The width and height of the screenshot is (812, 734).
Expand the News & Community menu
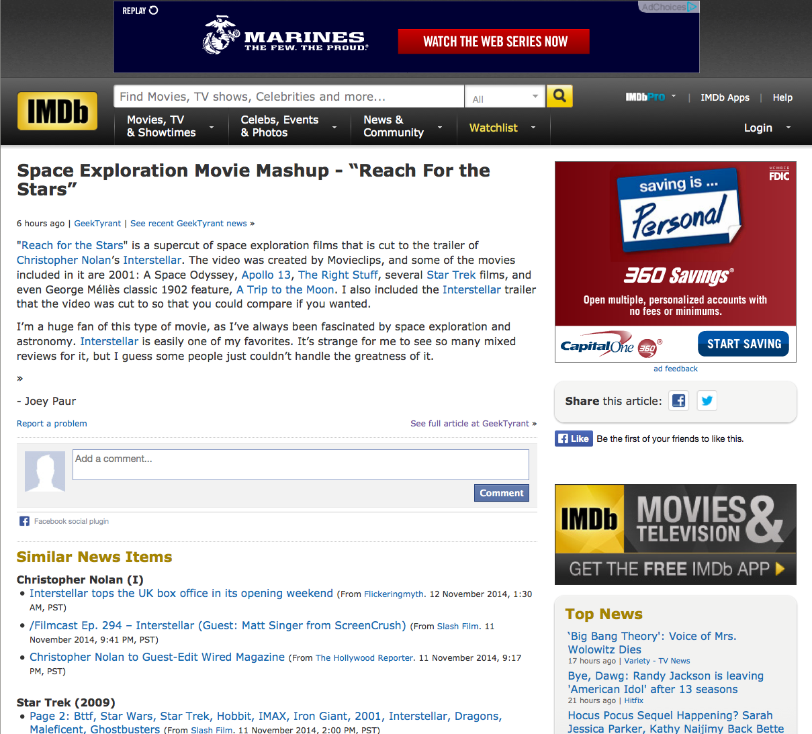[404, 126]
